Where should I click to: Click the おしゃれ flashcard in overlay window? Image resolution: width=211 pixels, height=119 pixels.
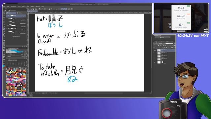coord(181,17)
